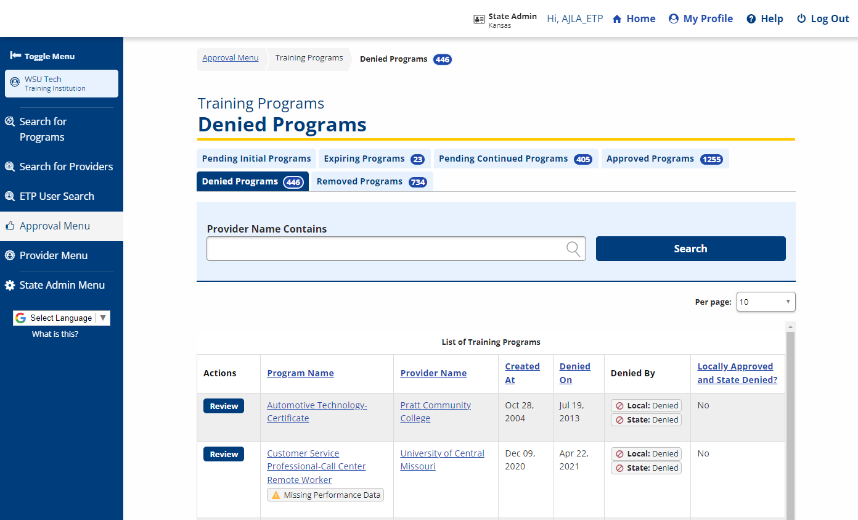The image size is (858, 520).
Task: Click the magnifier icon in provider search field
Action: click(x=573, y=249)
